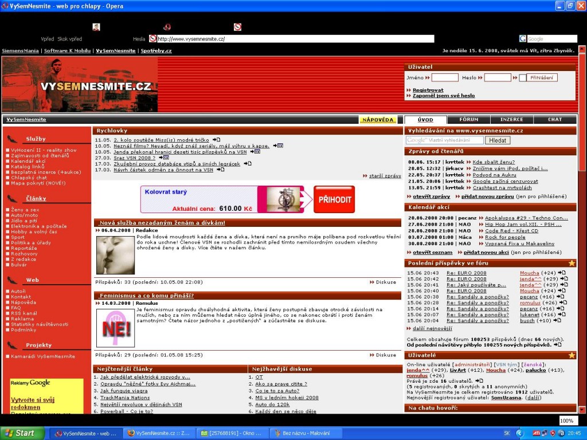Click the red shield icon in the system tray
Image resolution: width=587 pixels, height=440 pixels.
553,433
